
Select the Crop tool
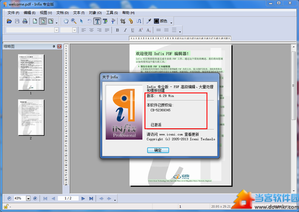[123, 21]
